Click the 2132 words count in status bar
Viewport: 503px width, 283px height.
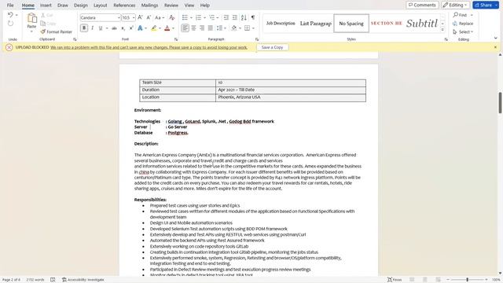click(35, 280)
